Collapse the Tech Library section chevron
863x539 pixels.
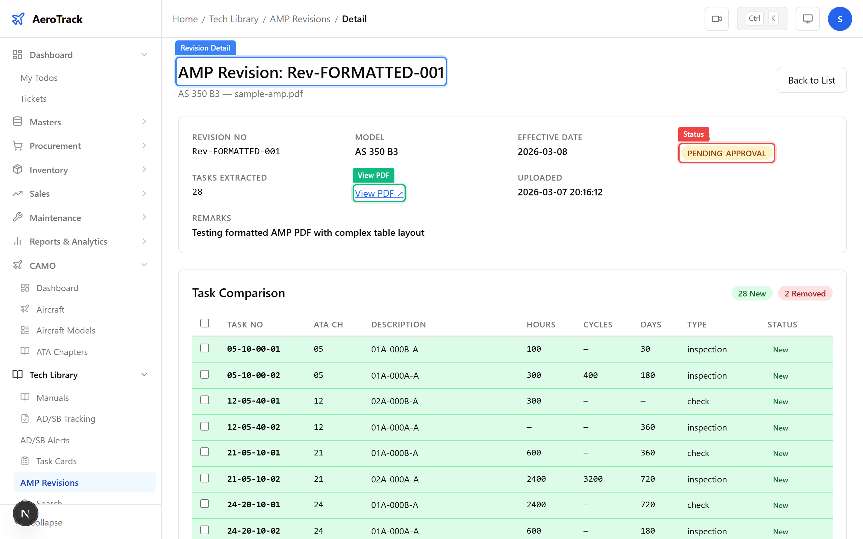coord(144,375)
